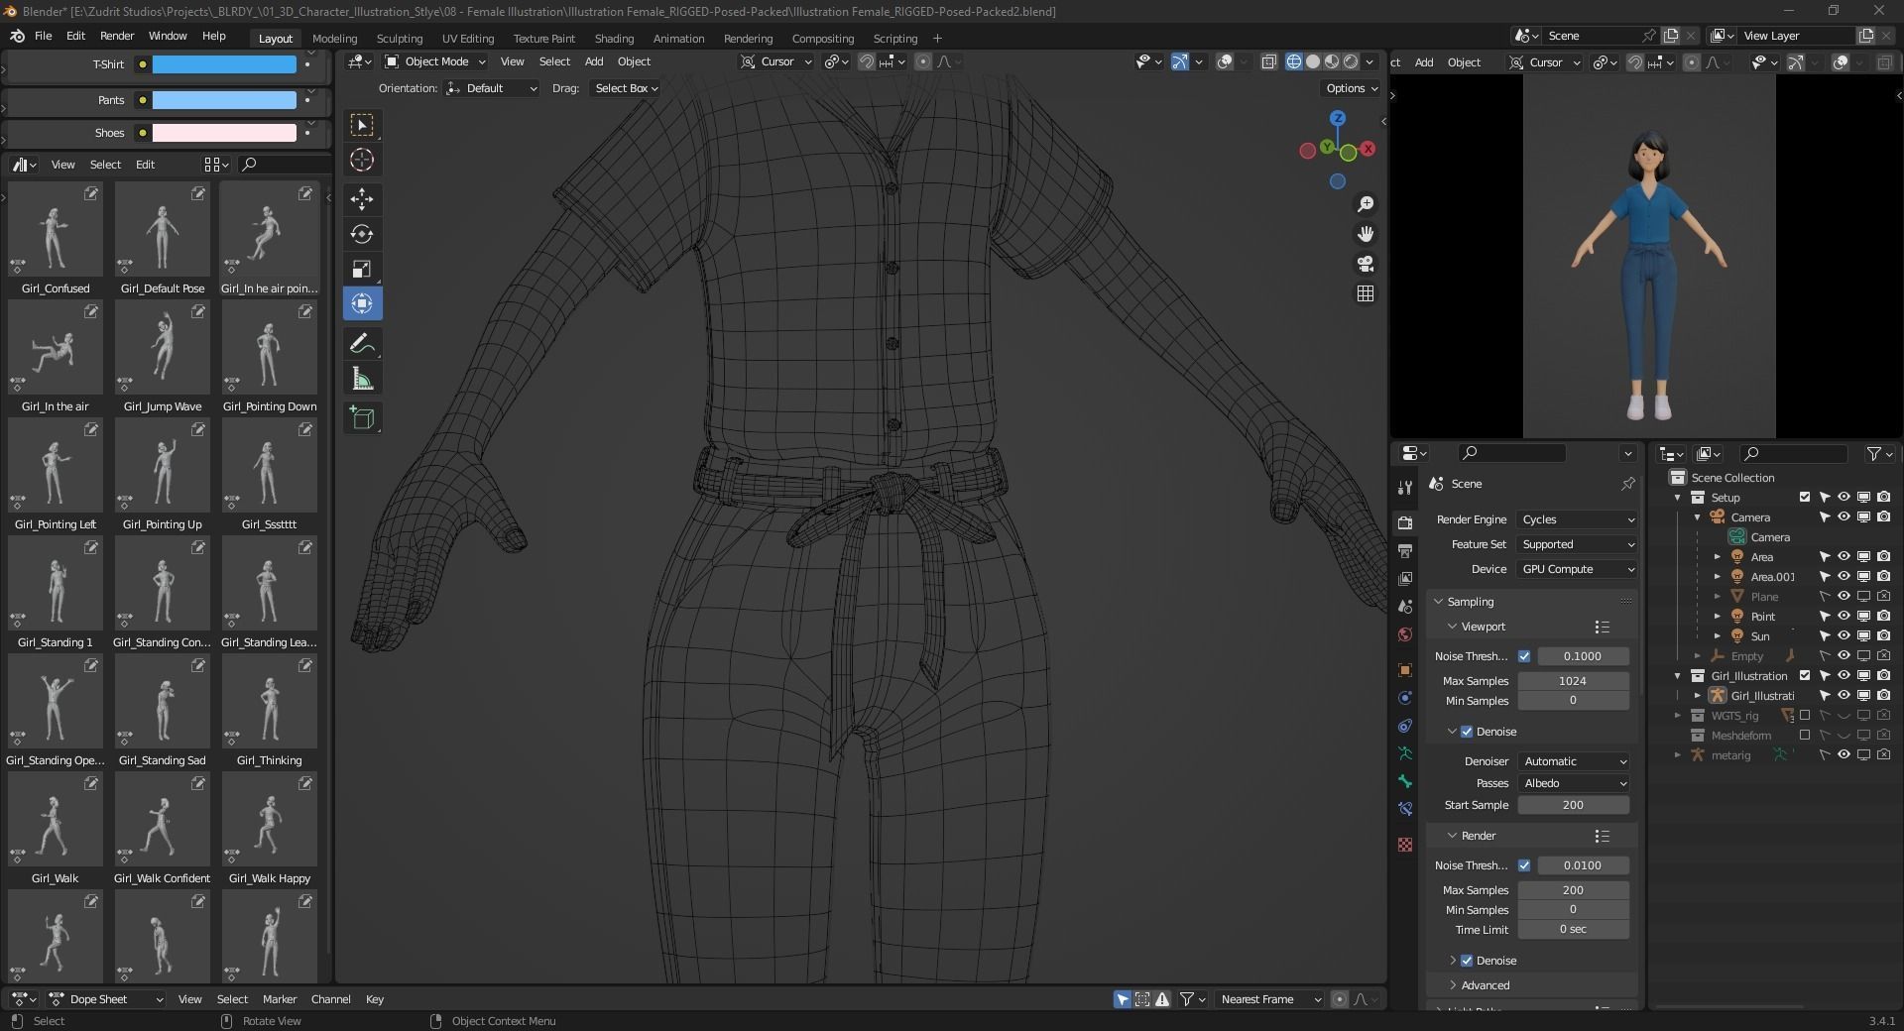This screenshot has width=1904, height=1031.
Task: Switch to the Shading workspace tab
Action: (x=614, y=38)
